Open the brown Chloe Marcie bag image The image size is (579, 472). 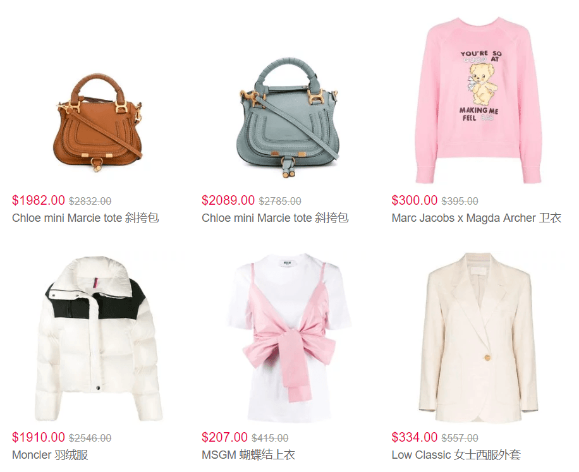click(x=98, y=122)
